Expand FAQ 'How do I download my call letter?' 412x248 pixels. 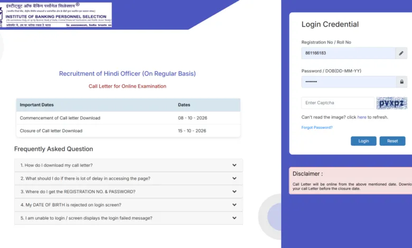(128, 165)
